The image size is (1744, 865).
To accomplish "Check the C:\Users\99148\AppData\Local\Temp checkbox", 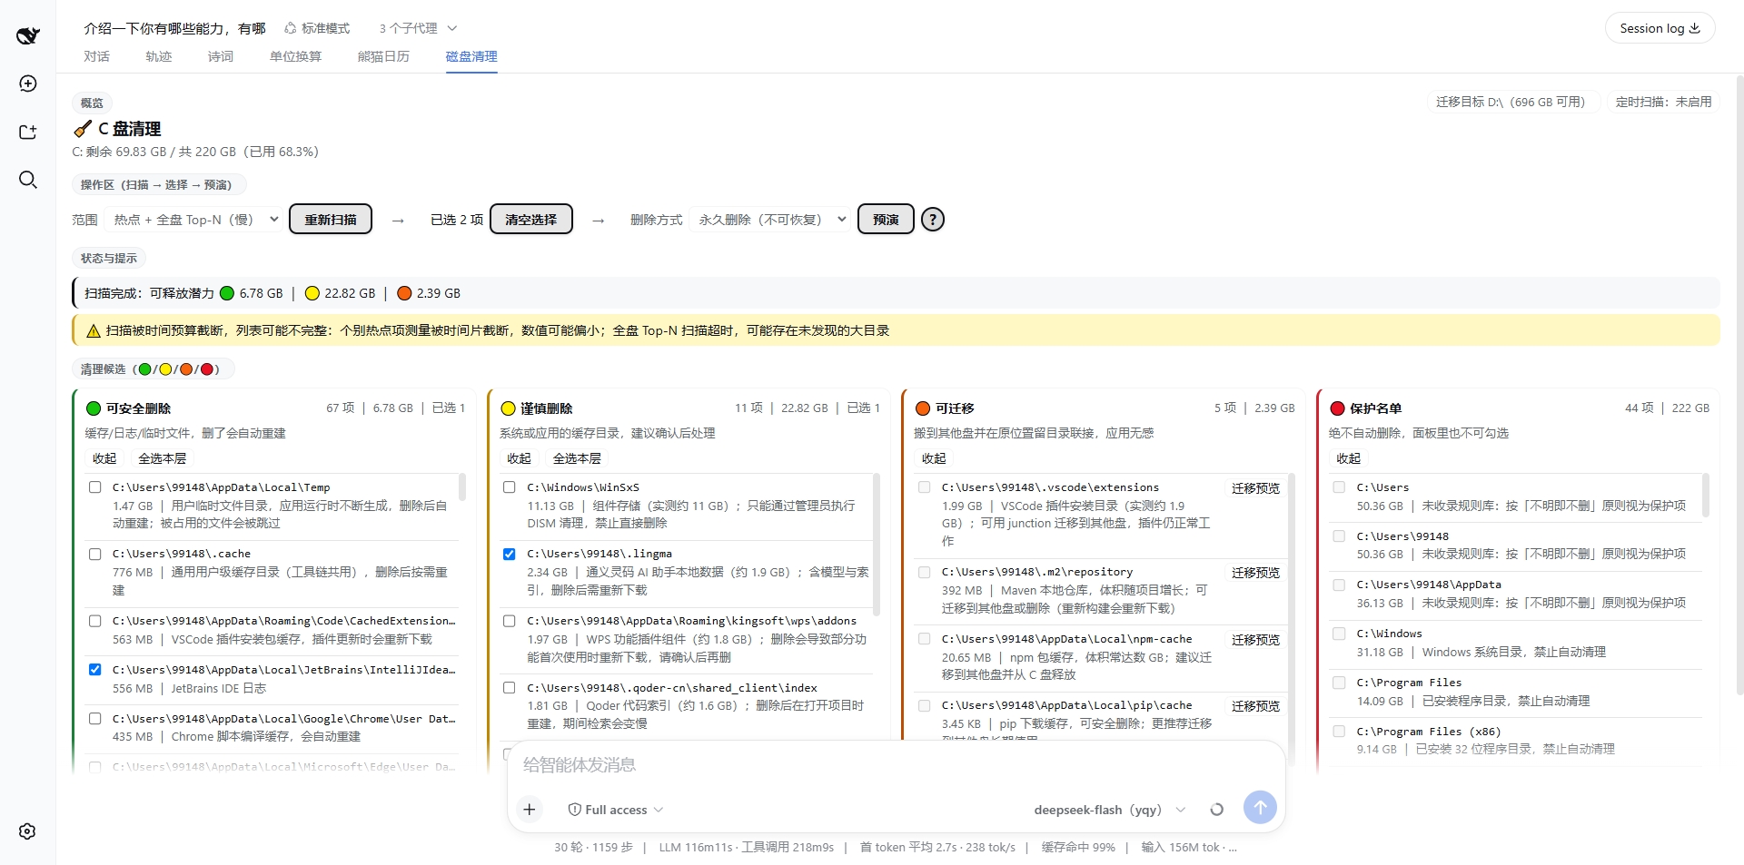I will pos(94,487).
